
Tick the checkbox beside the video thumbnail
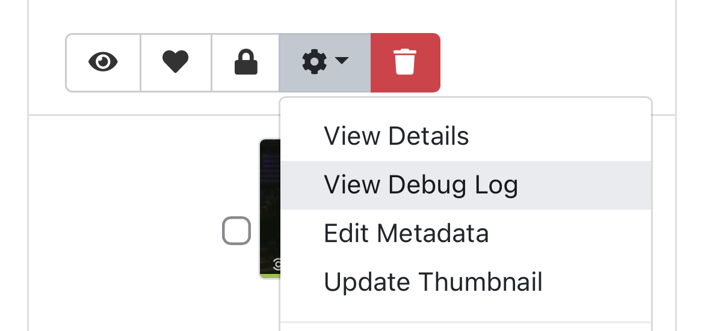click(x=236, y=231)
